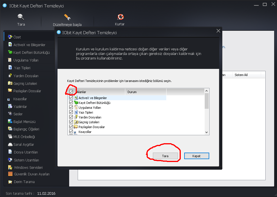Select Başlangıç Öğeleri sidebar icon

pos(10,129)
